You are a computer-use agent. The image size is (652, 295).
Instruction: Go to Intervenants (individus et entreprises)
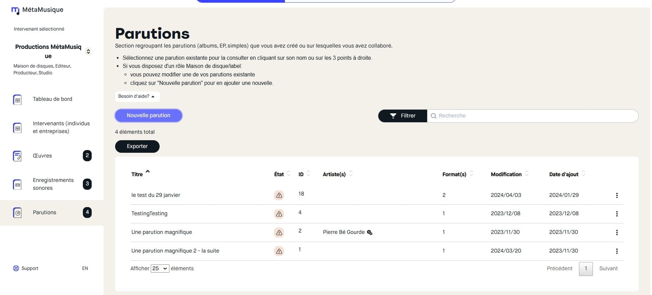61,127
